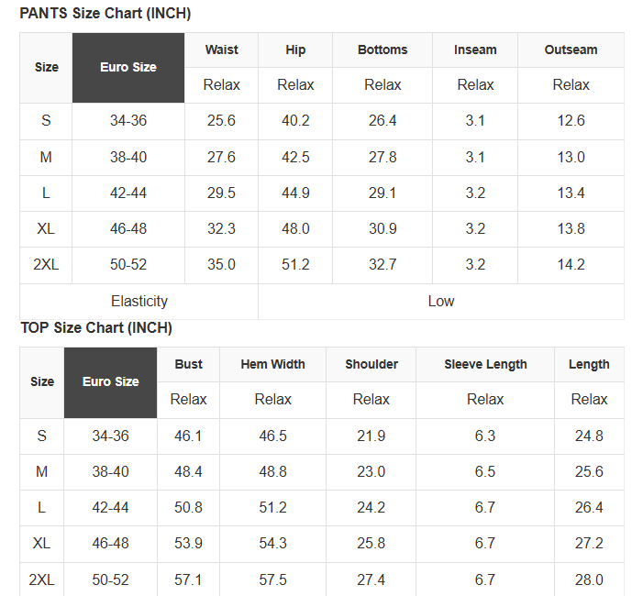Select the dark Euro Size header in pants table
Image resolution: width=643 pixels, height=596 pixels.
tap(128, 68)
